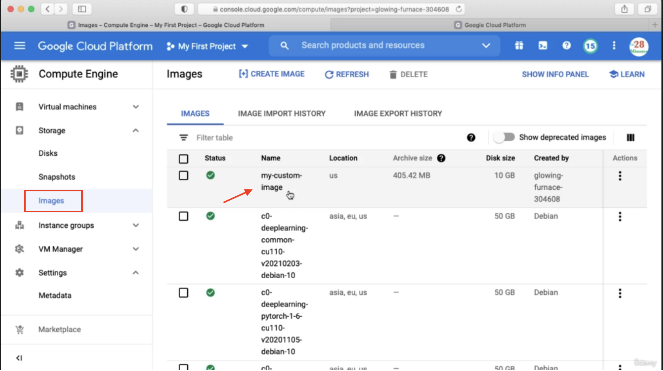Sort table by Disk size column header
This screenshot has width=663, height=371.
click(x=500, y=158)
